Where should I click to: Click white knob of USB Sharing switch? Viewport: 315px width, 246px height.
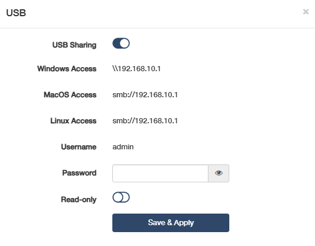pyautogui.click(x=124, y=43)
